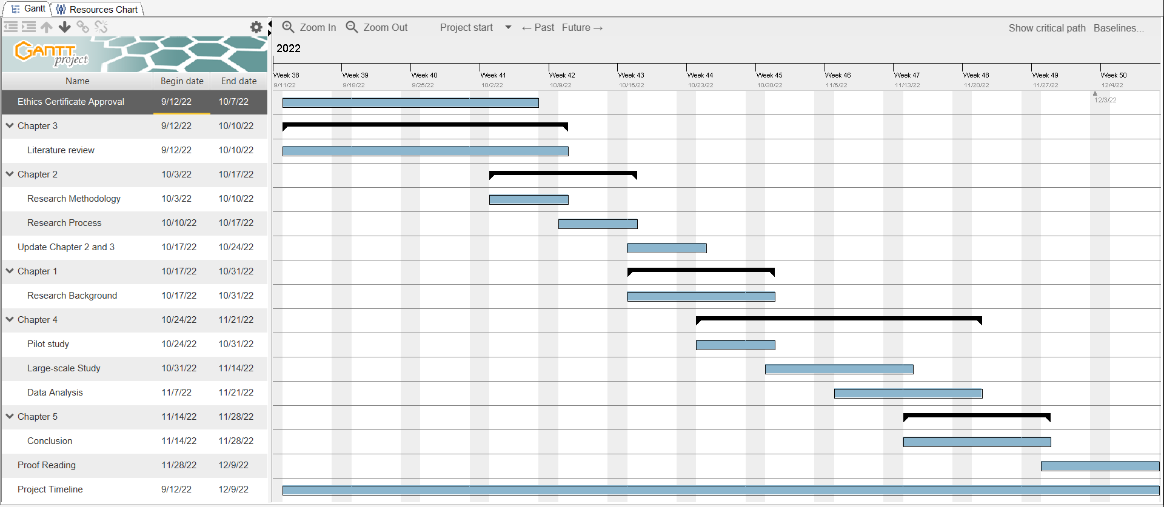Screen dimensions: 1164x507
Task: Click the Unindent task icon
Action: tap(10, 27)
